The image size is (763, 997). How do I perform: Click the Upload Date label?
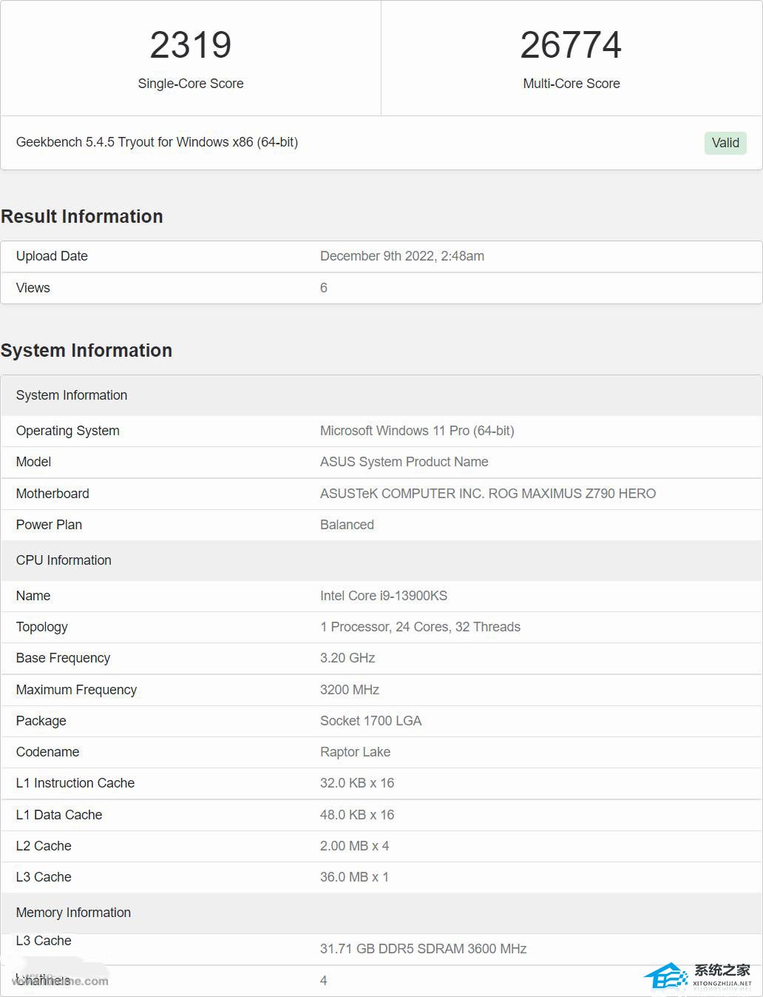click(52, 256)
